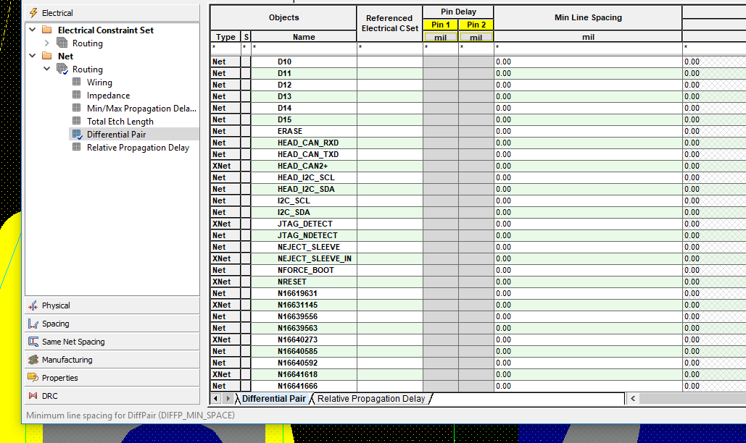The image size is (746, 443).
Task: Click the DRC domain icon
Action: pos(33,396)
